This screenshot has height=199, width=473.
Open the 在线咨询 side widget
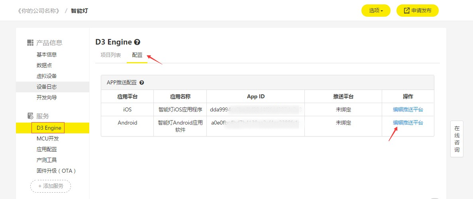point(457,139)
